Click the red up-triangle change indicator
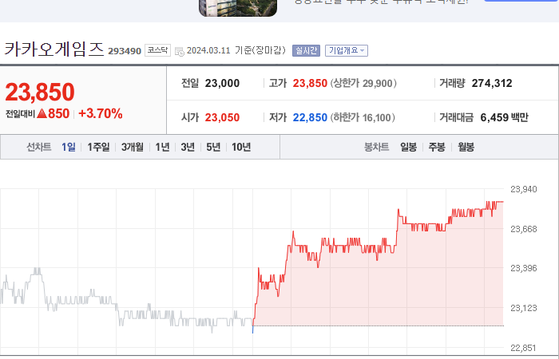The width and height of the screenshot is (559, 359). tap(42, 113)
